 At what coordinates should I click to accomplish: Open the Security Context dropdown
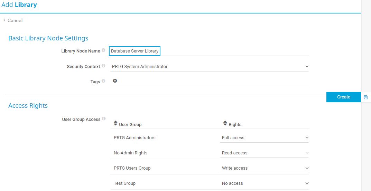pos(209,66)
